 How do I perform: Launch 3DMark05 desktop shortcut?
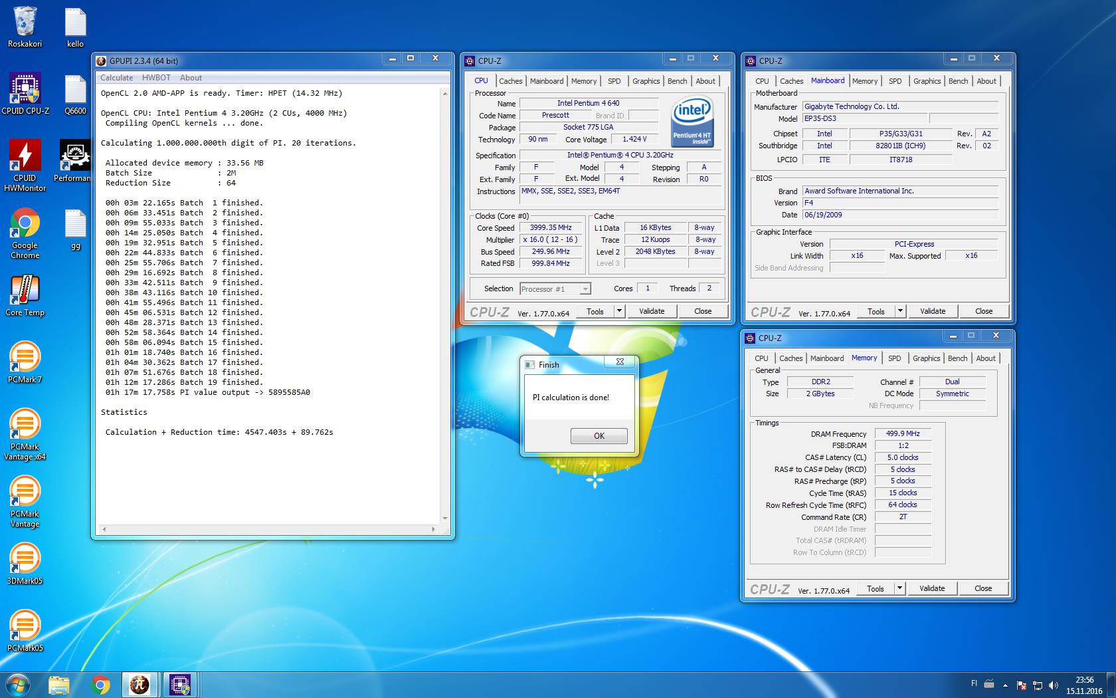tap(25, 564)
